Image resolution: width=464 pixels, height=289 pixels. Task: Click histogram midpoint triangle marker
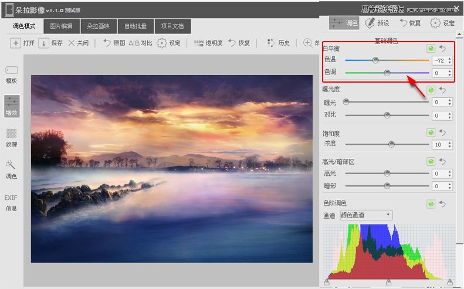[388, 281]
